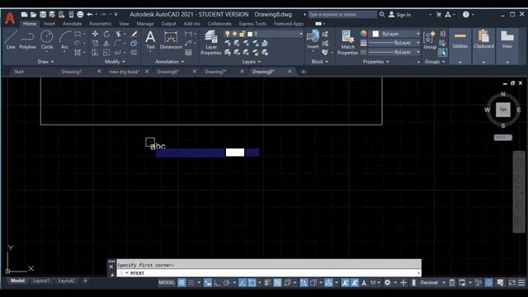
Task: Click the application menu A logo
Action: tap(10, 18)
